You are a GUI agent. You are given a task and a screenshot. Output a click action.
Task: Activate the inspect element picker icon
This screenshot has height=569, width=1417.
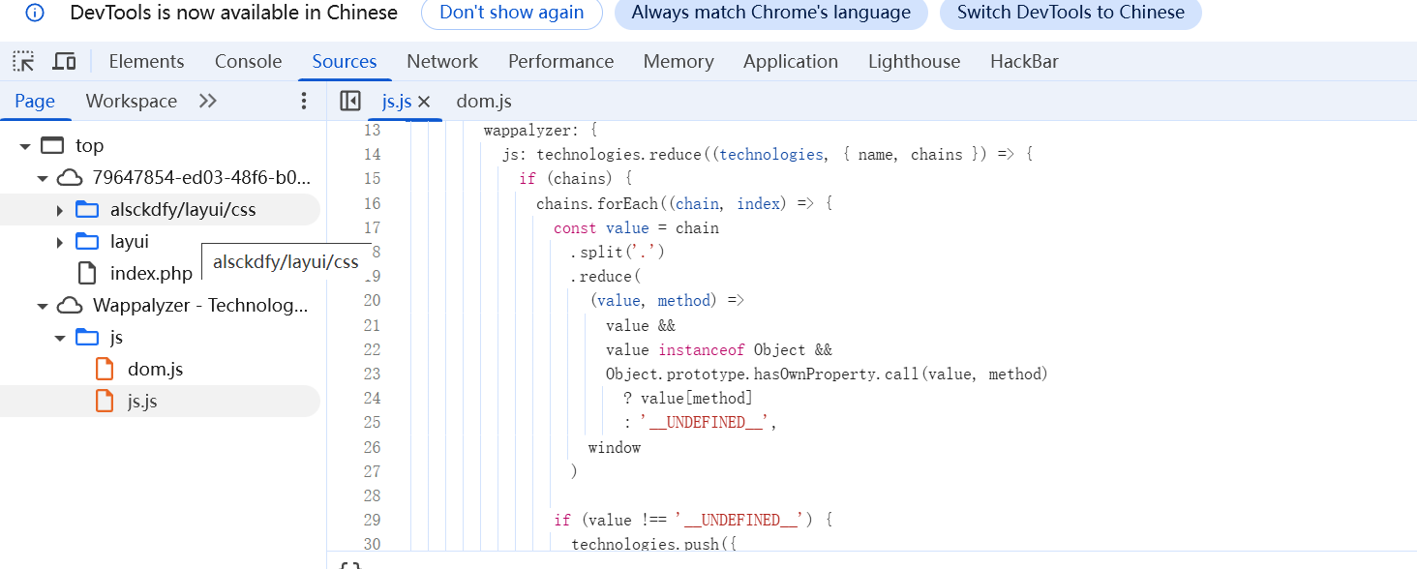24,62
